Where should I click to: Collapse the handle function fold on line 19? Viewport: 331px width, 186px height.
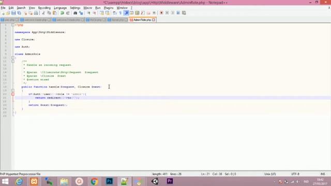(x=13, y=90)
